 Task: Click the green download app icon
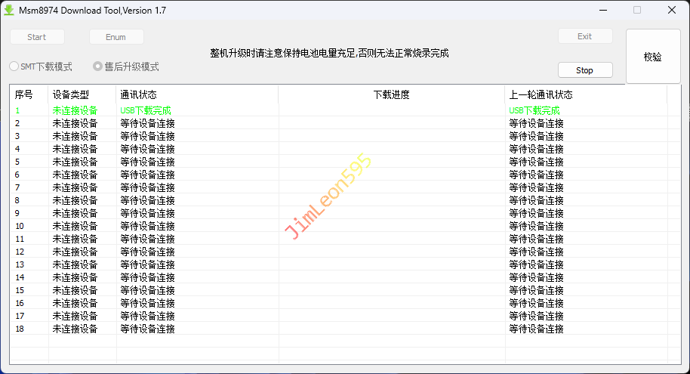(x=9, y=11)
